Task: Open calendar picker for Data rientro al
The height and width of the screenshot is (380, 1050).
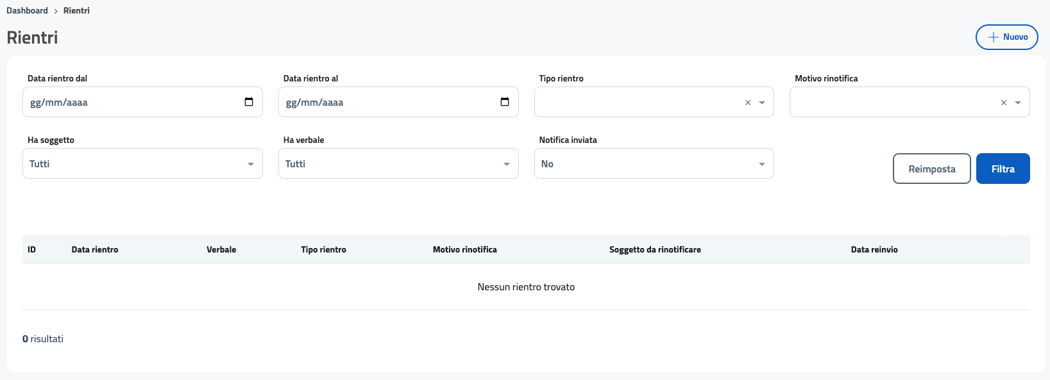Action: point(505,102)
